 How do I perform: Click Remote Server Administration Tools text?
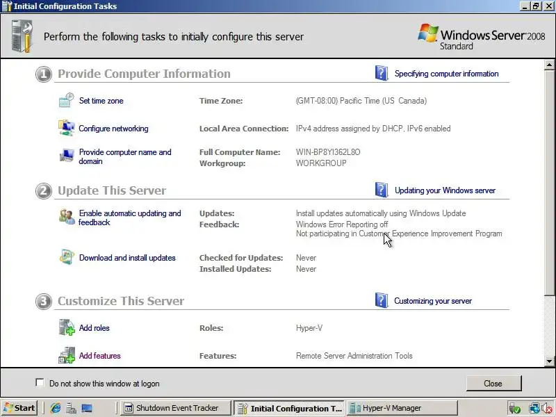click(x=354, y=356)
